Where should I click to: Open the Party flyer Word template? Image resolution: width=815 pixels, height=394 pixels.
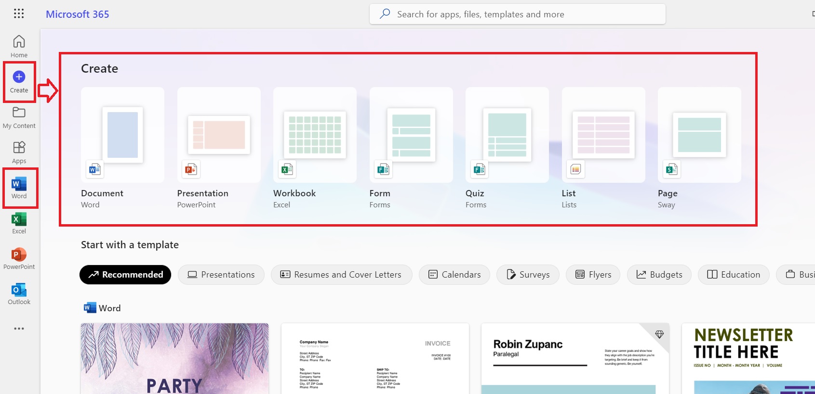(174, 358)
